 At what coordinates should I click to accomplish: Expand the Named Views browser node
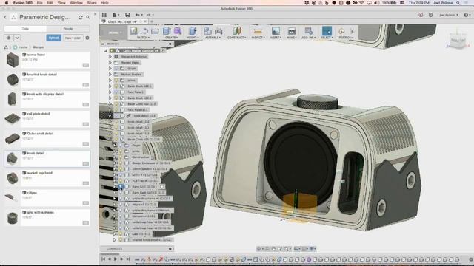110,62
